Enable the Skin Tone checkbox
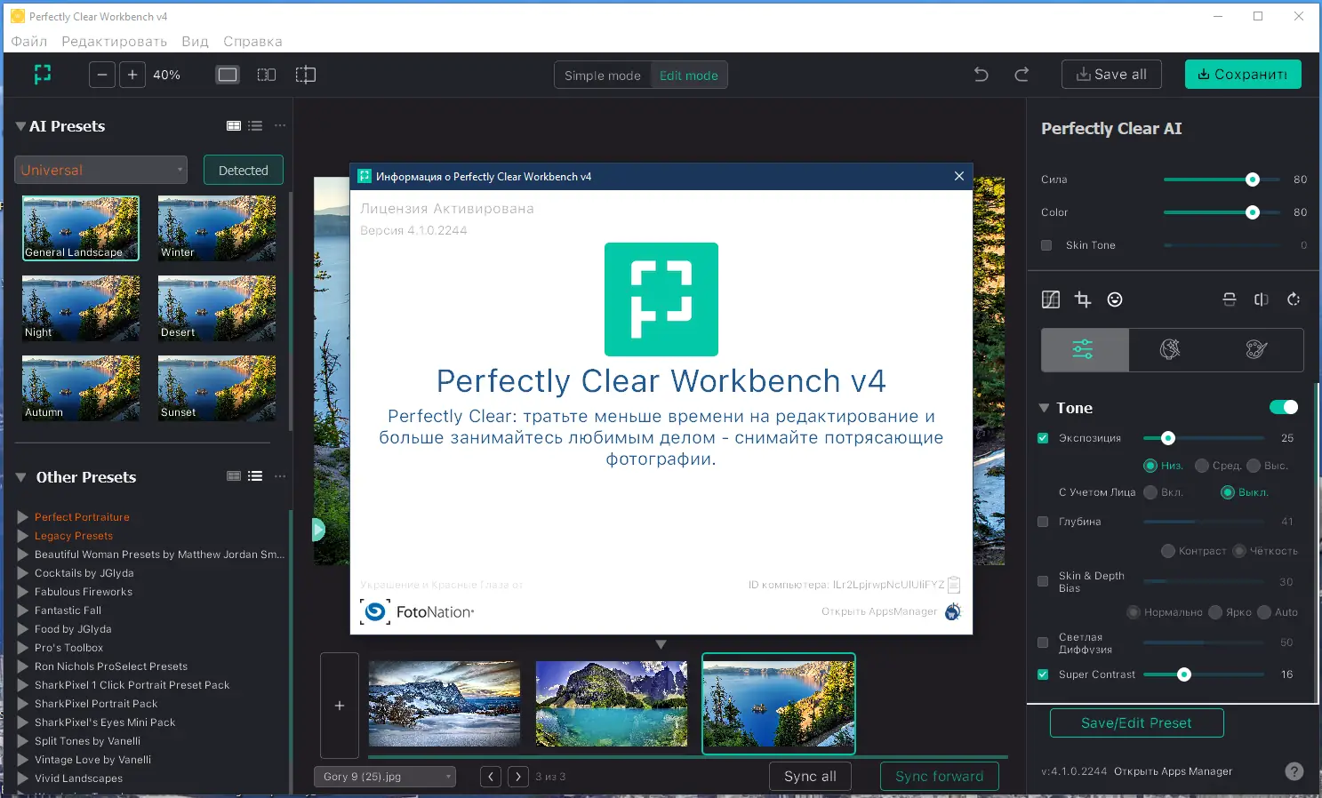The height and width of the screenshot is (798, 1322). (1046, 245)
